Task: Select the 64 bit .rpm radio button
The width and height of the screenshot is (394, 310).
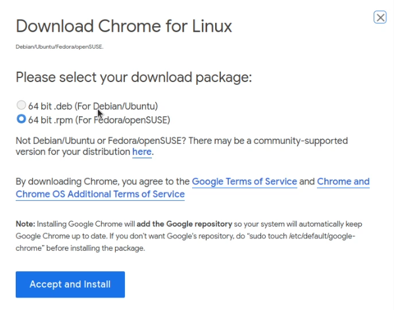Action: coord(21,119)
